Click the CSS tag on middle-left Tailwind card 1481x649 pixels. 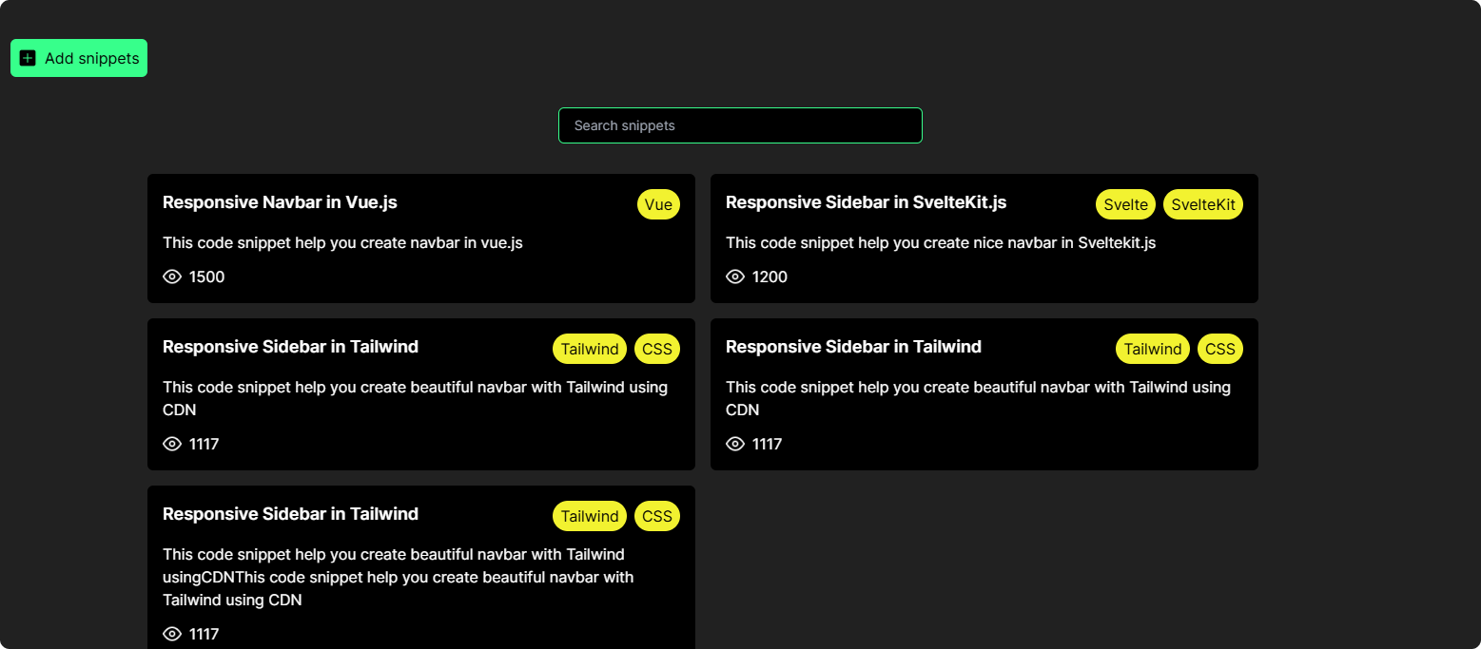[656, 349]
